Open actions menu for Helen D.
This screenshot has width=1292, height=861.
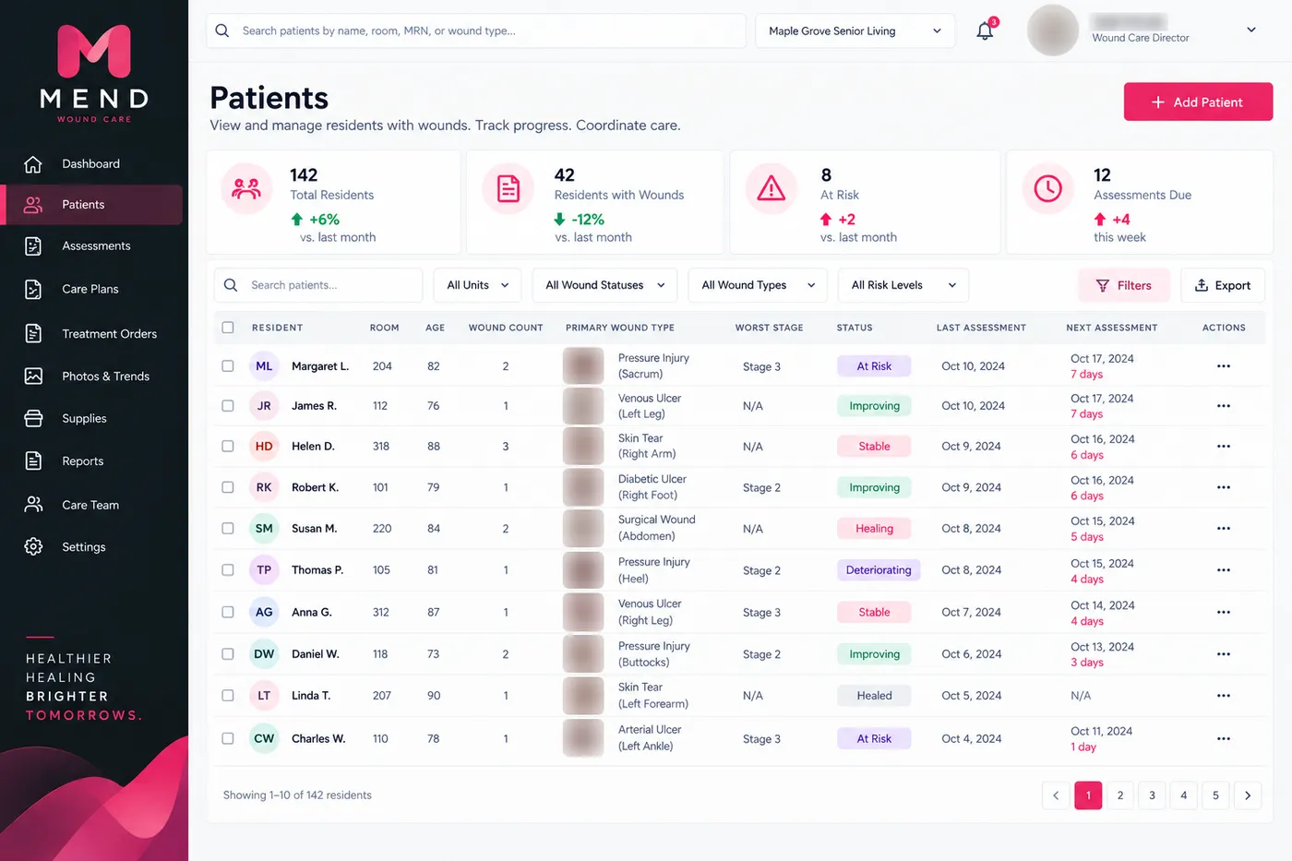pyautogui.click(x=1224, y=447)
